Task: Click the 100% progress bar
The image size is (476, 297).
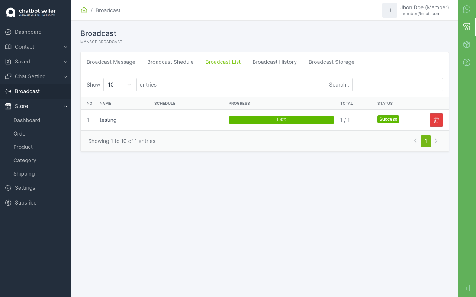Action: [282, 120]
